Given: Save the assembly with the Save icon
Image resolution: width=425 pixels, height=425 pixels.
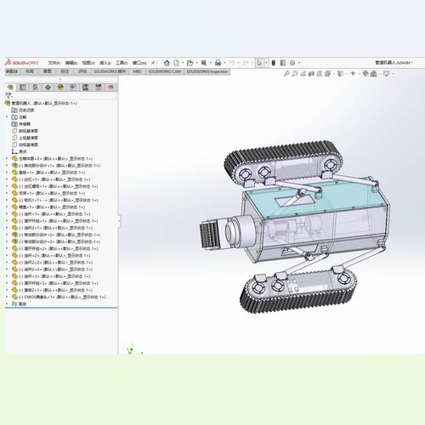Looking at the screenshot, I should (204, 63).
